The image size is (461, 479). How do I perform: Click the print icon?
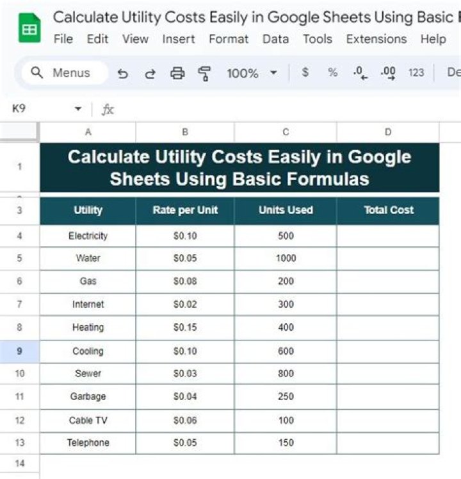(x=177, y=73)
